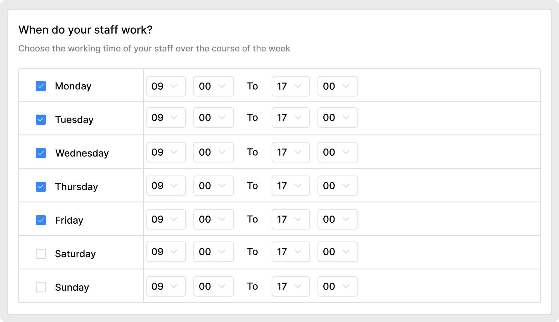Open Sunday's end minute dropdown
Image resolution: width=559 pixels, height=322 pixels.
pyautogui.click(x=337, y=286)
